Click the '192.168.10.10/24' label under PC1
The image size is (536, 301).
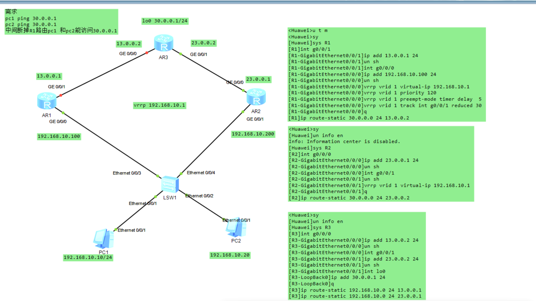pyautogui.click(x=88, y=258)
